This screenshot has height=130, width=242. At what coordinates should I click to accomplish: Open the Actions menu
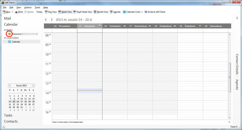[x=28, y=7]
